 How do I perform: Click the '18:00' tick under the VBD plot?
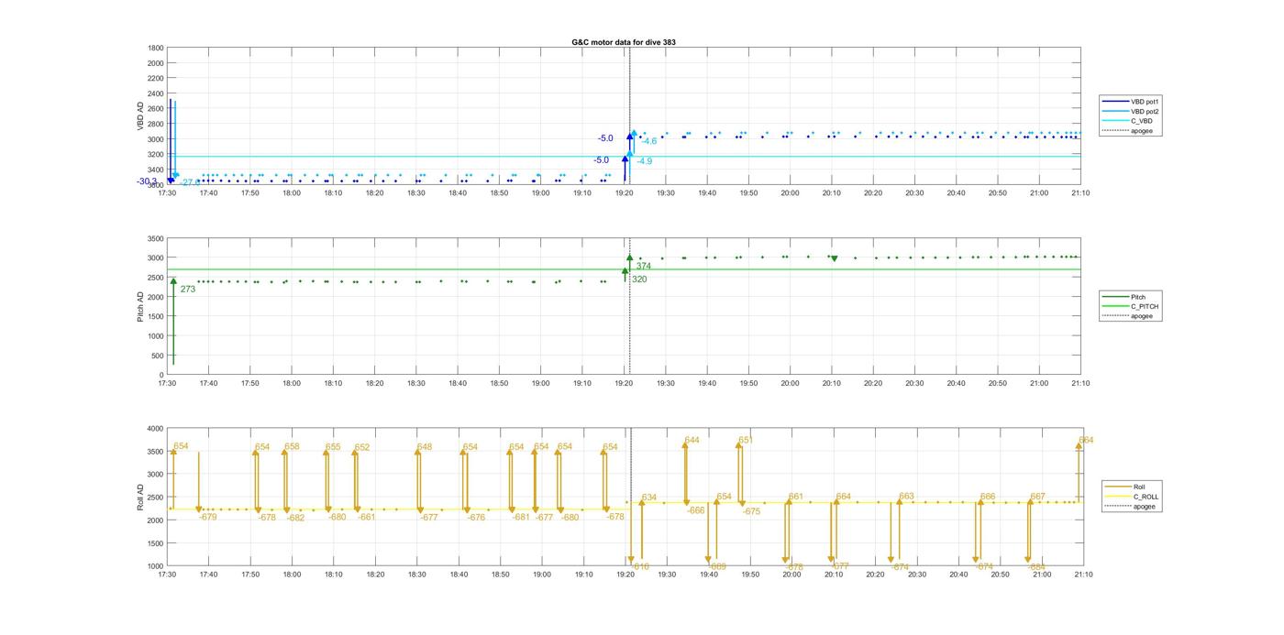292,193
